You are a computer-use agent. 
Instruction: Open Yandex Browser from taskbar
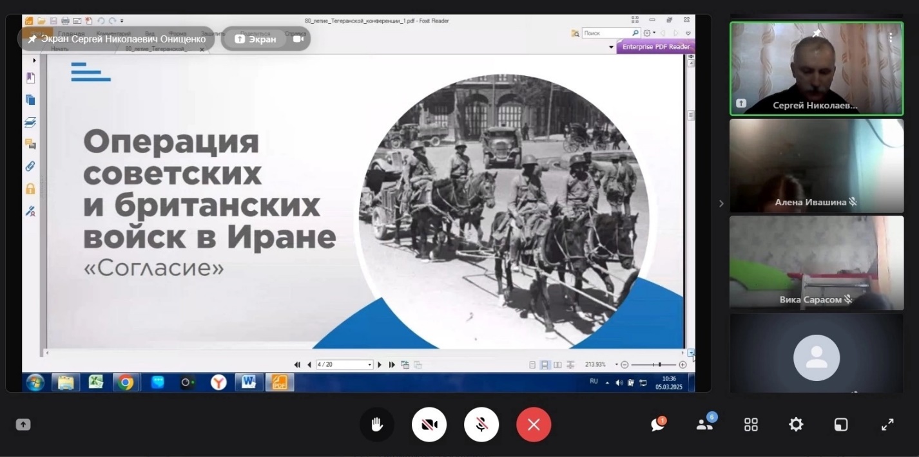[x=218, y=382]
